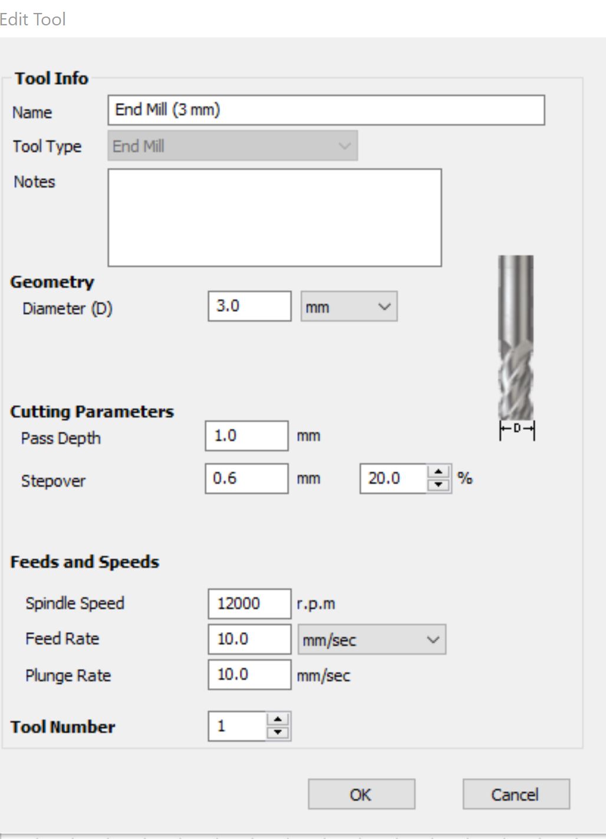606x839 pixels.
Task: Decrement the Tool Number spinner
Action: [x=278, y=733]
